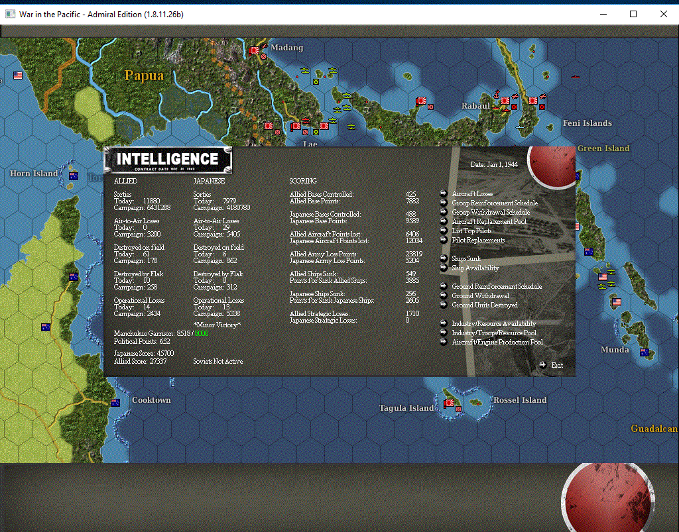Viewport: 679px width, 532px height.
Task: Click the application icon in title bar
Action: pyautogui.click(x=10, y=15)
